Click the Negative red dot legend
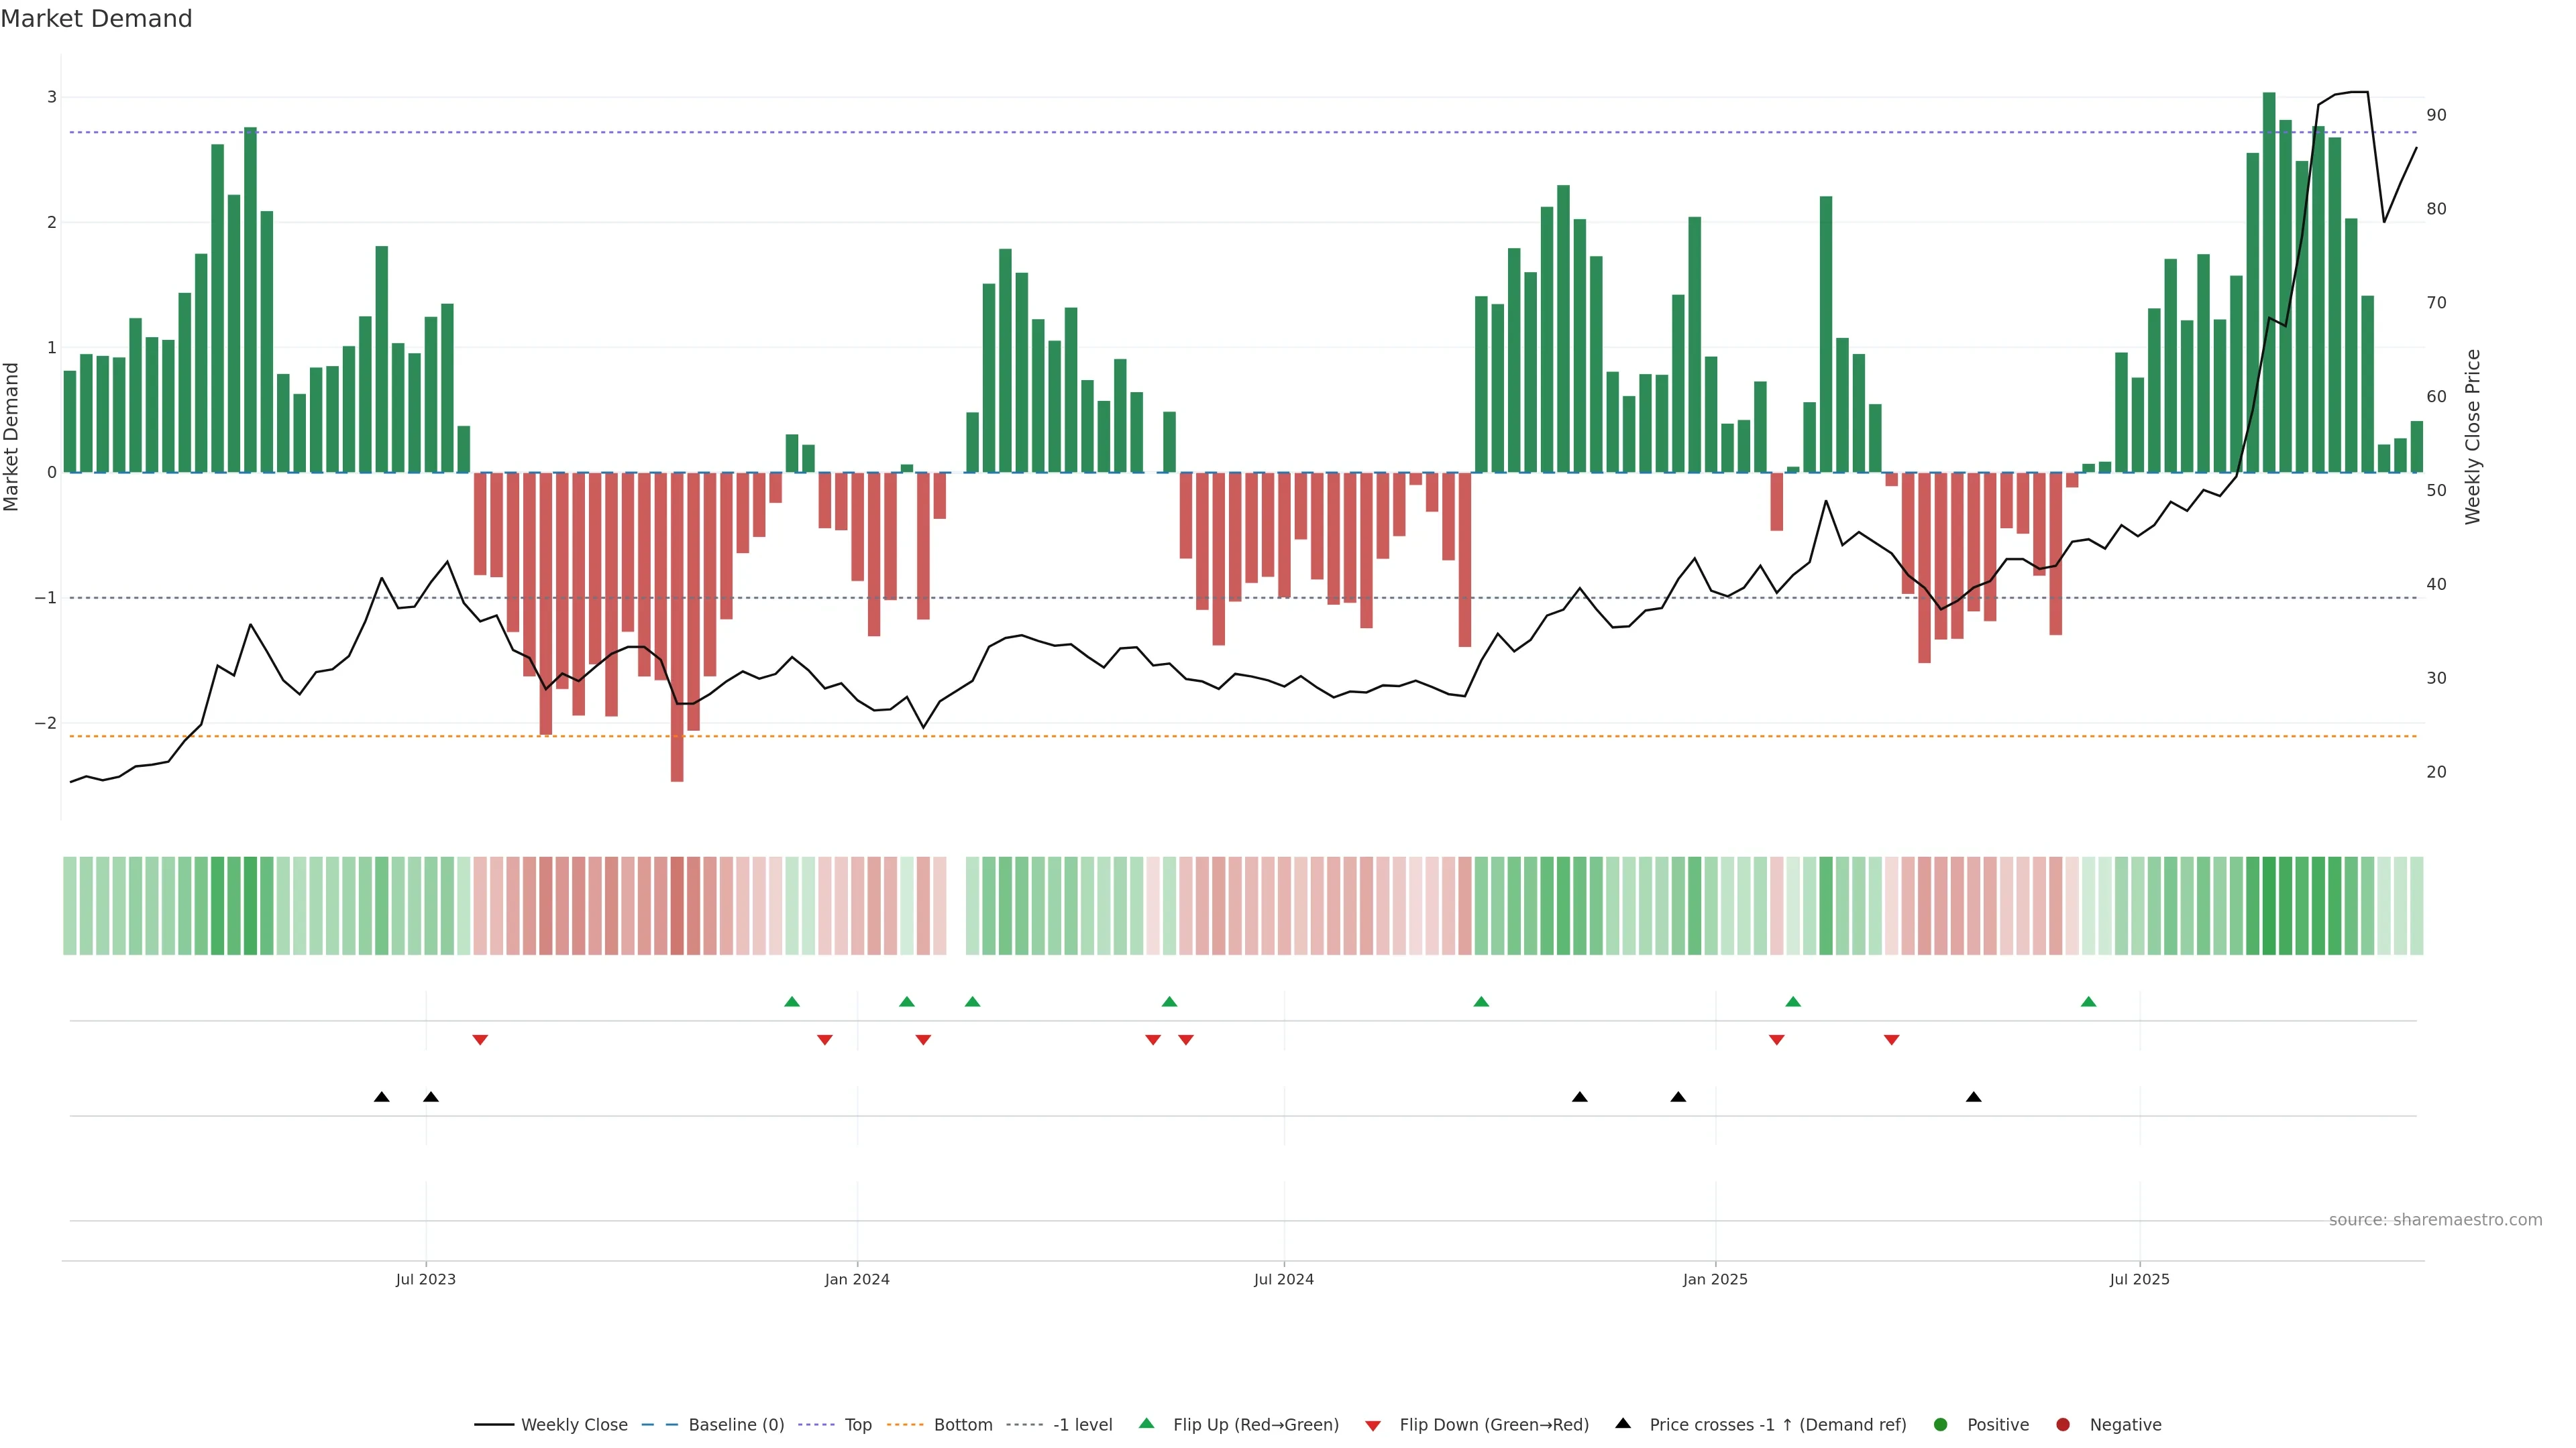 pyautogui.click(x=2063, y=1424)
